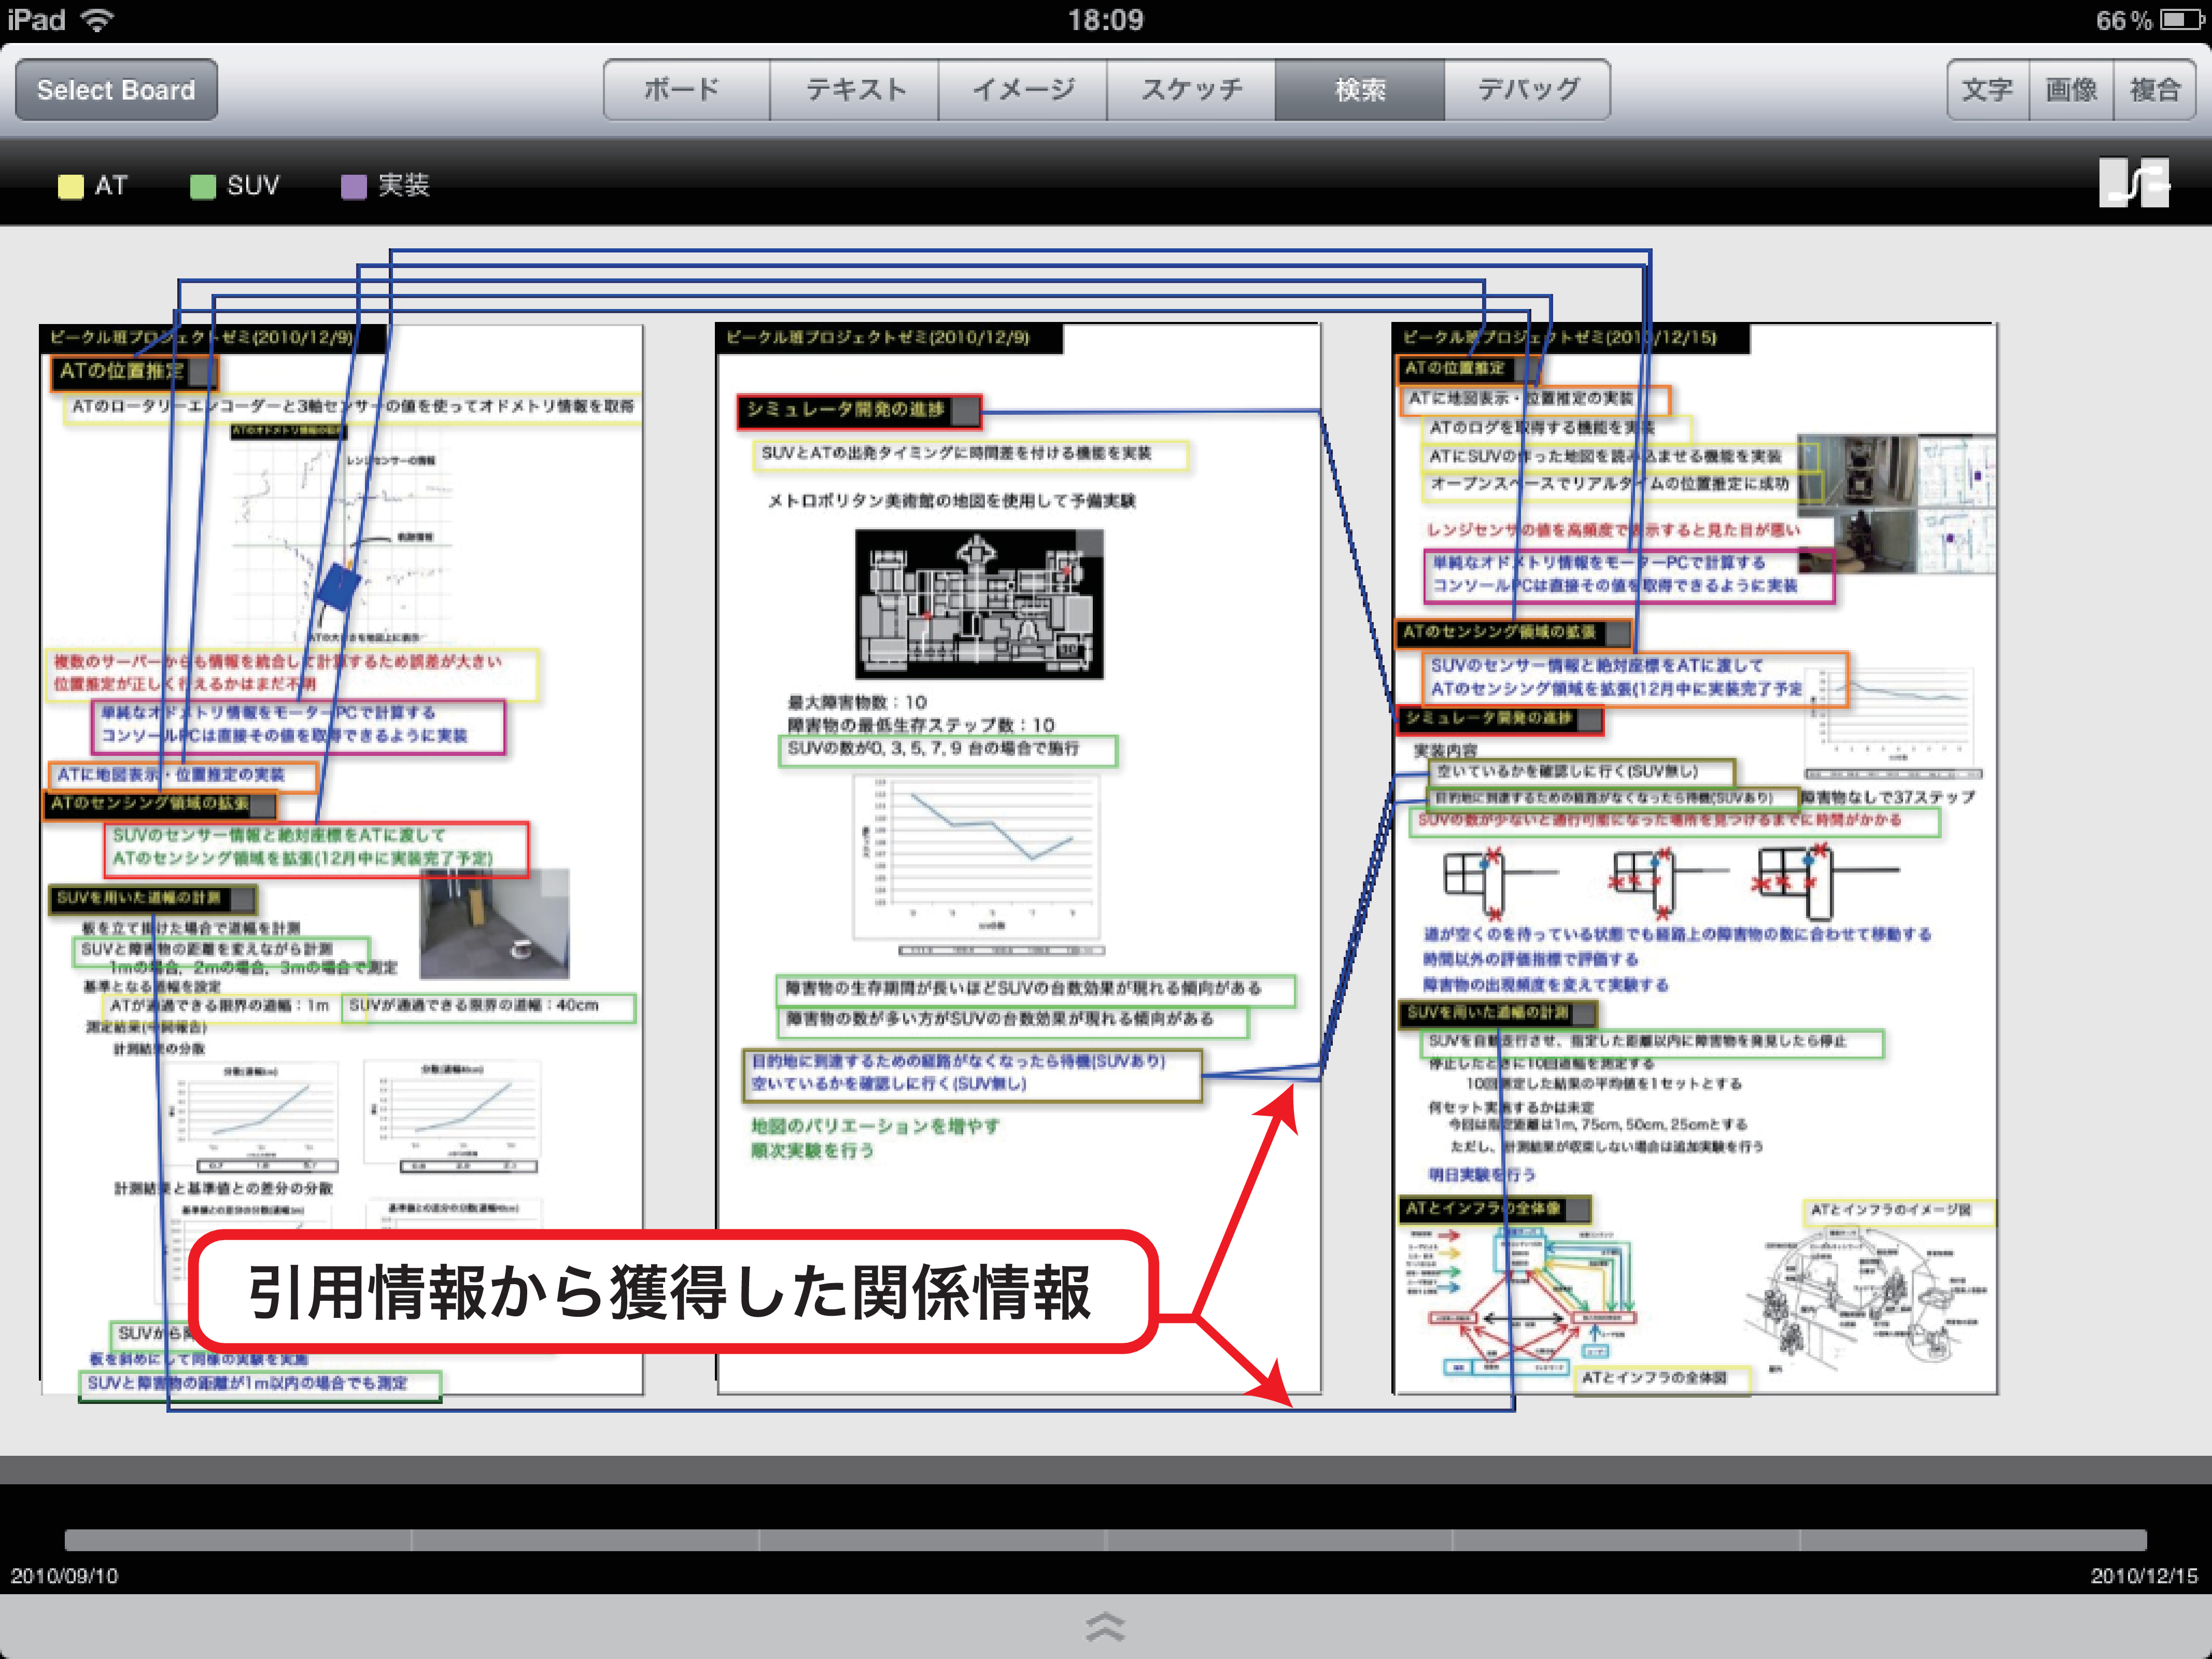Tap the 18:09 clock in status bar
Screen dimensions: 2212x1659
coord(1105,20)
